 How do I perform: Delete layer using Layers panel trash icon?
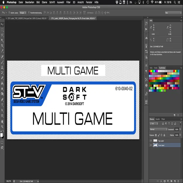pyautogui.click(x=178, y=181)
